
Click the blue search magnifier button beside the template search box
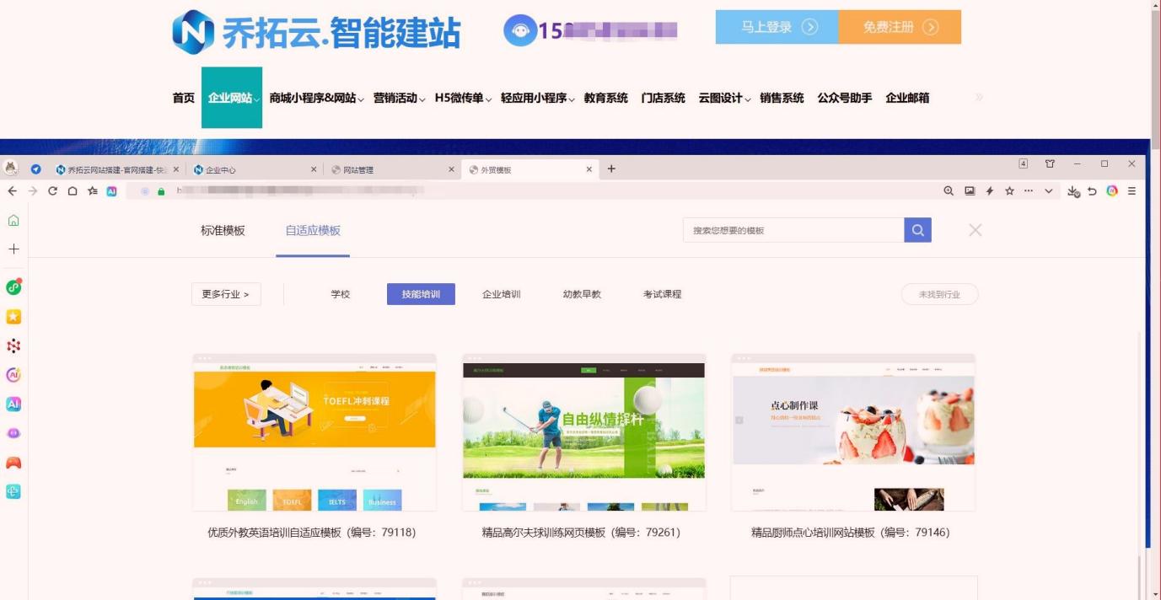[916, 229]
